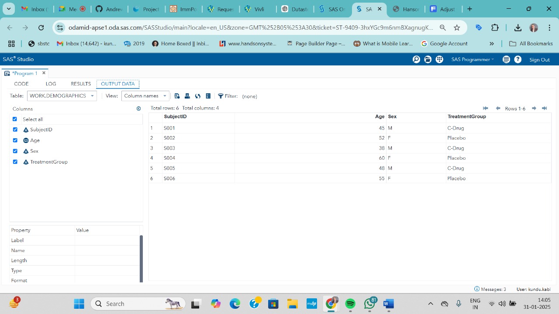The width and height of the screenshot is (559, 314).
Task: Open File Explorer from the taskbar
Action: 293,304
